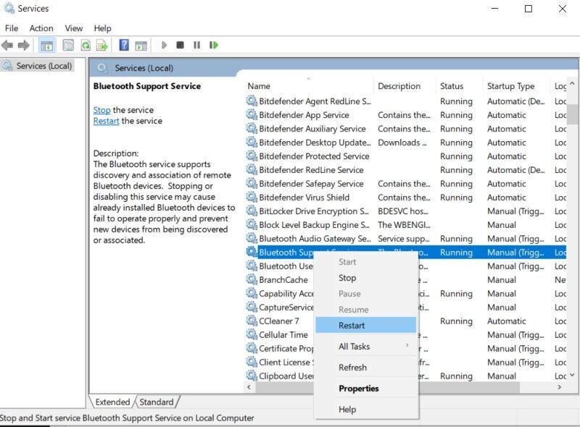Click the gear icon of Bitdefender Agent RedLine

point(252,101)
